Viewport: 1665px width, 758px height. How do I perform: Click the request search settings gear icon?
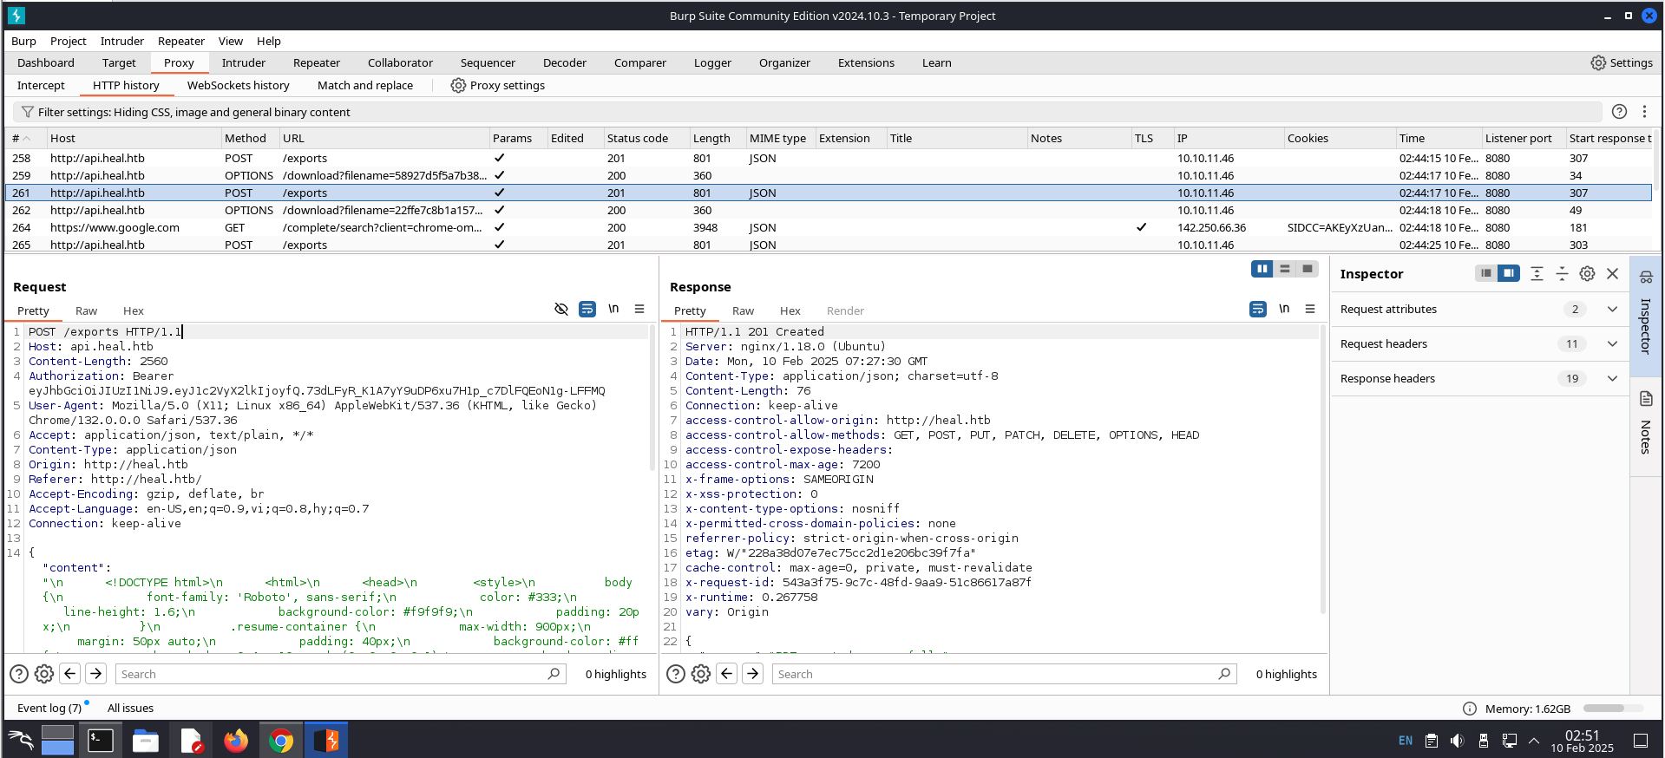44,674
